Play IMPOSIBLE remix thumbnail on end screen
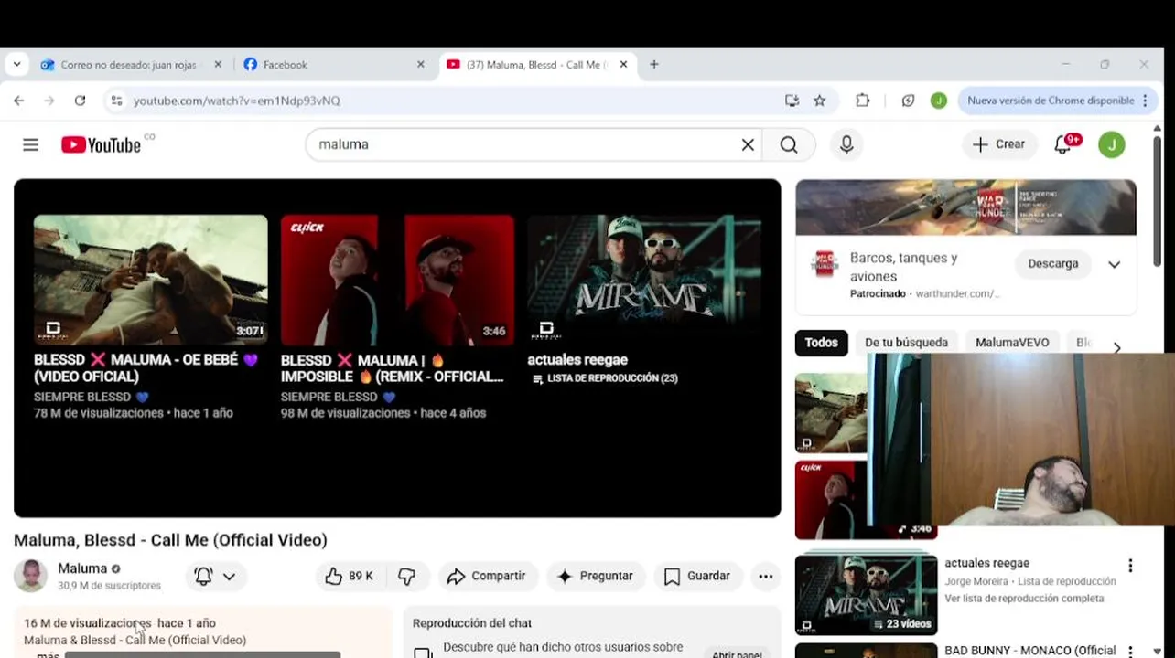Image resolution: width=1175 pixels, height=658 pixels. [x=397, y=280]
